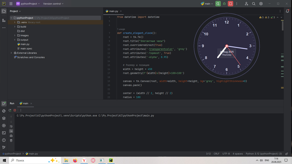Click main.py breadcrumb in status bar
Image resolution: width=292 pixels, height=164 pixels.
(x=32, y=154)
